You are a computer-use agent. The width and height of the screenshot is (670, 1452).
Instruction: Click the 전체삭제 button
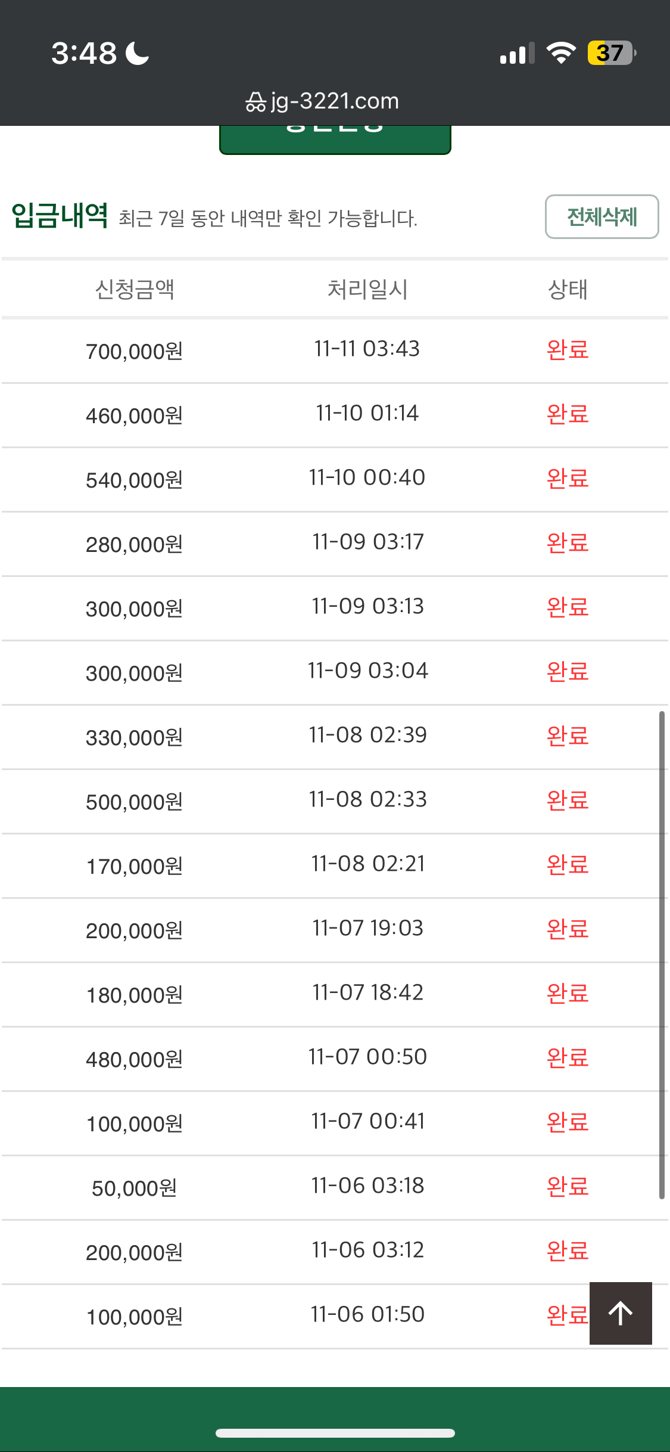coord(602,217)
